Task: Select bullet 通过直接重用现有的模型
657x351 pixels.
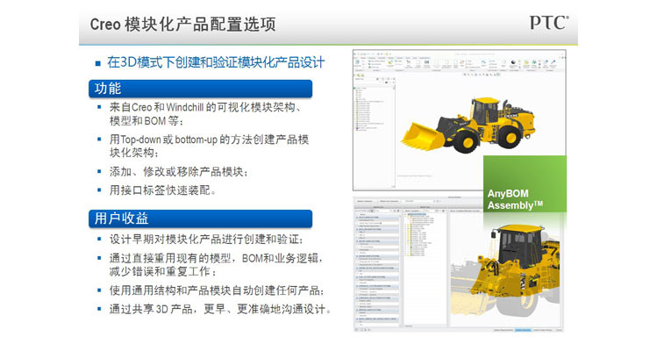Action: (x=216, y=265)
